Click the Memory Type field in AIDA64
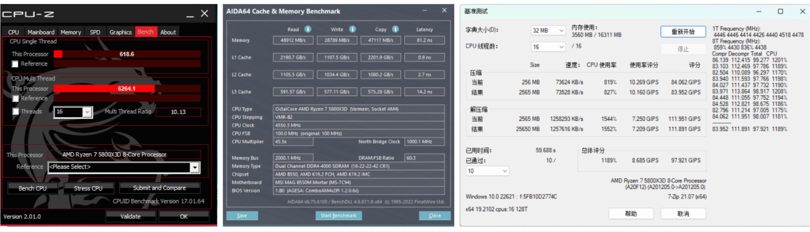This screenshot has height=232, width=810. pyautogui.click(x=359, y=166)
